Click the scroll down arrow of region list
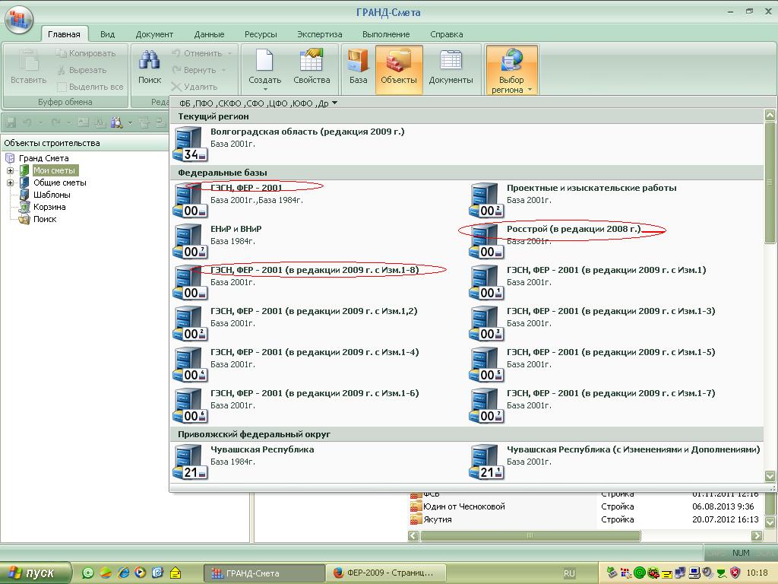 [770, 476]
